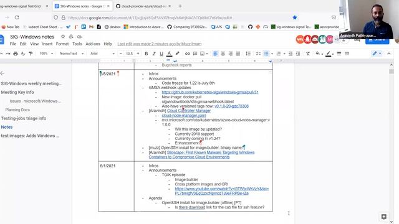This screenshot has width=399, height=224.
Task: Click the Insert link icon
Action: [x=188, y=54]
